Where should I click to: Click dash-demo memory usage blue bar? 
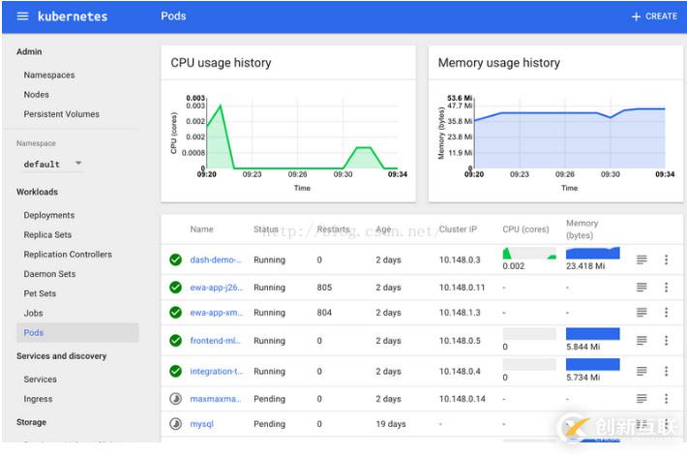pyautogui.click(x=592, y=254)
